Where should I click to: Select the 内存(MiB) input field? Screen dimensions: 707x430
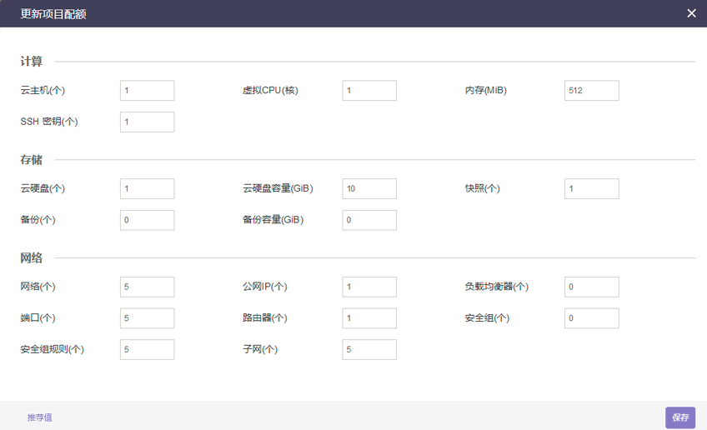pos(591,91)
